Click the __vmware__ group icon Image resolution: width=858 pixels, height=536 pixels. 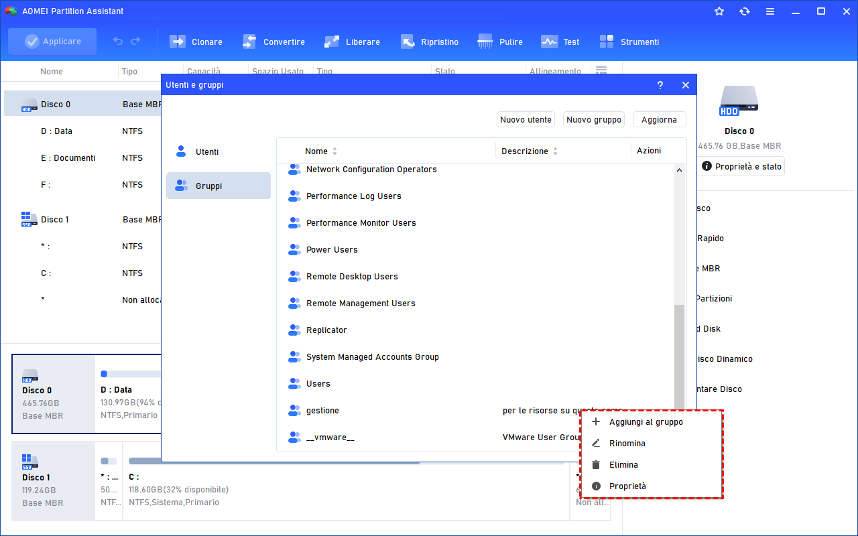(x=294, y=438)
